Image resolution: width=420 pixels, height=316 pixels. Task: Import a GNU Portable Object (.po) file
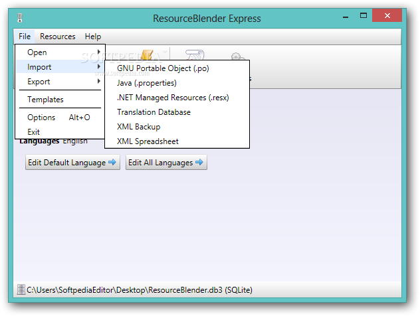tap(177, 68)
